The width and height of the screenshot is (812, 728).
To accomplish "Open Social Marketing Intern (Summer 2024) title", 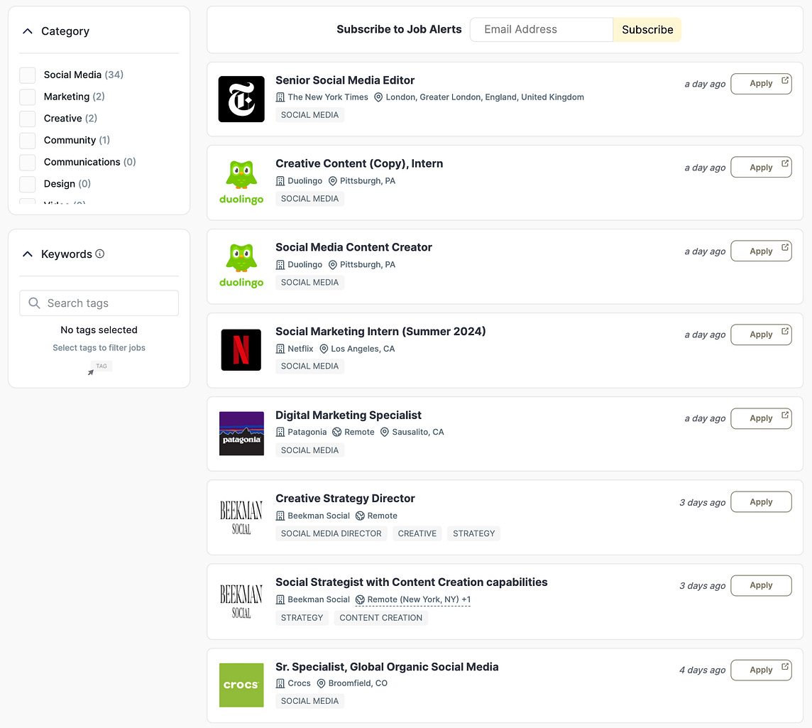I will 380,332.
